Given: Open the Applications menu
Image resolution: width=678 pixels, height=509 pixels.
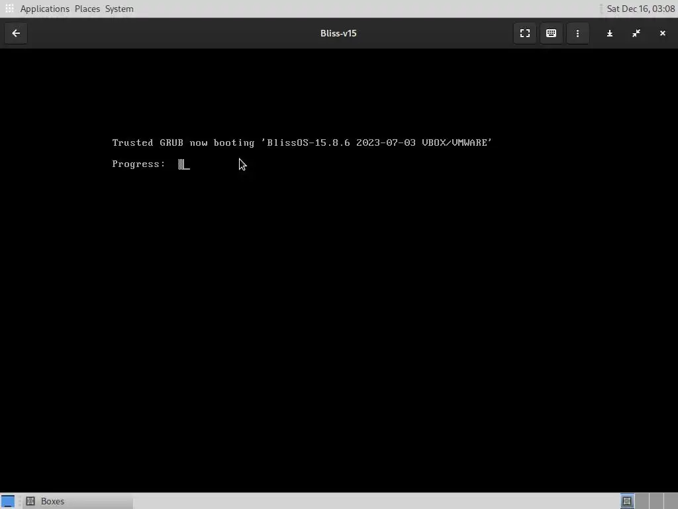Looking at the screenshot, I should coord(44,9).
